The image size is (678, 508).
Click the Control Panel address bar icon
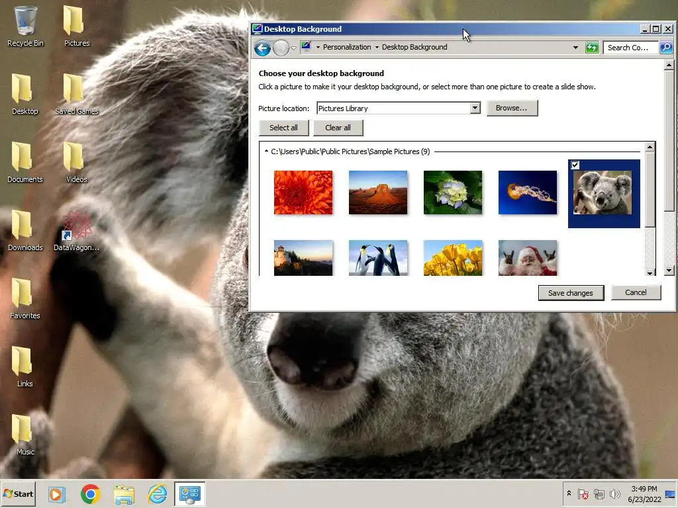point(306,47)
